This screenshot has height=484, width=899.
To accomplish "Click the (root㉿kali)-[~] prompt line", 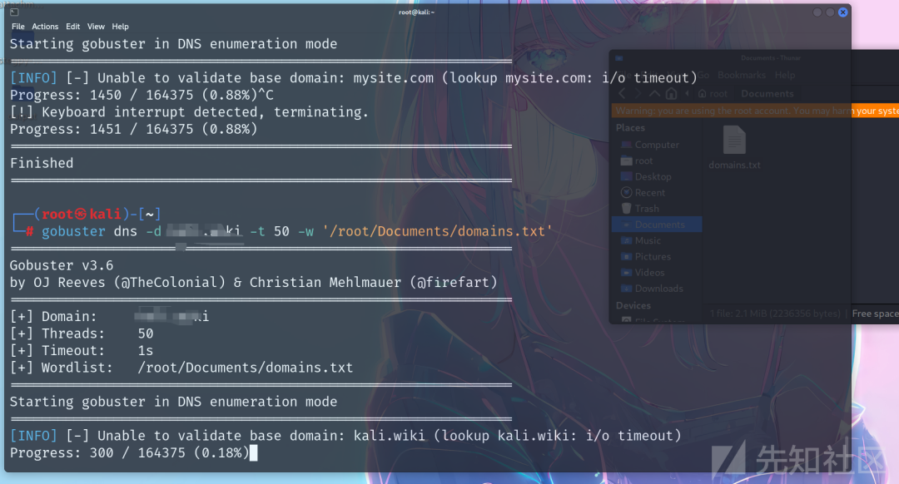I will click(87, 215).
